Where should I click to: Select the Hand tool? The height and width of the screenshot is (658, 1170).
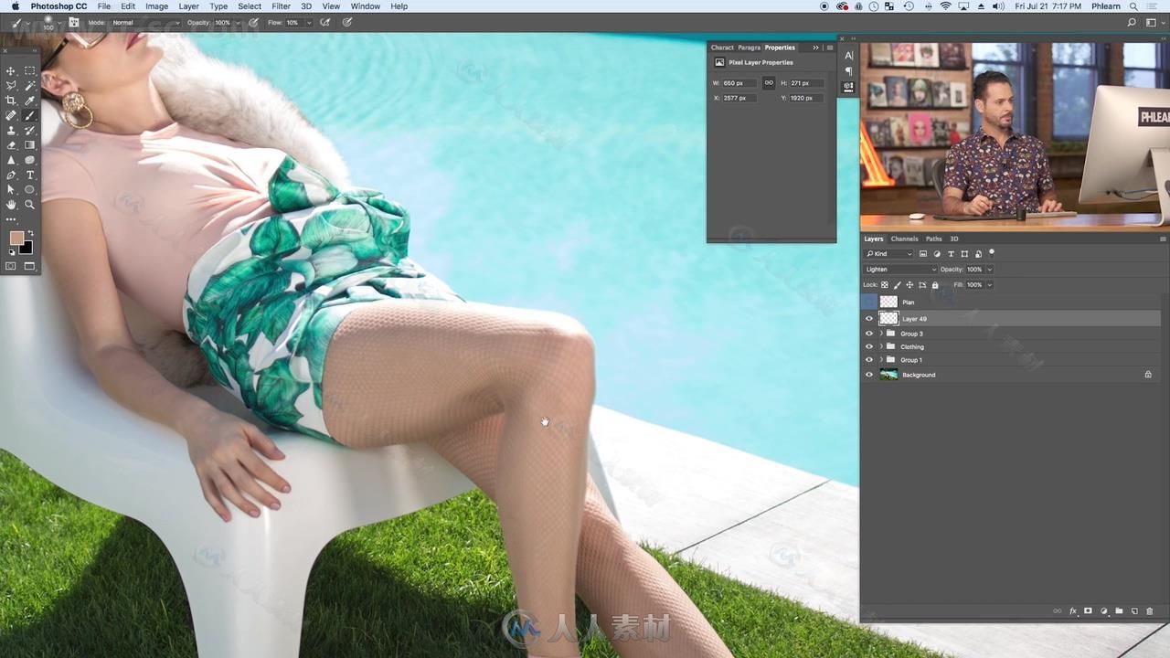pos(11,205)
